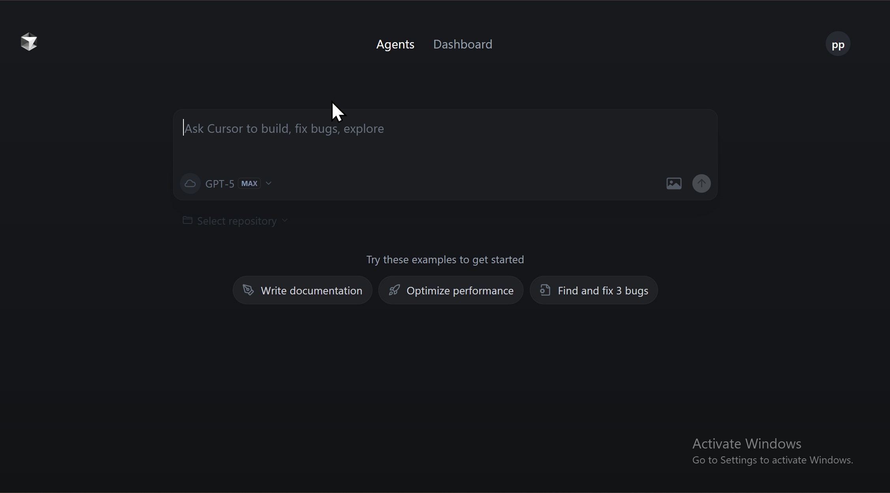This screenshot has width=890, height=493.
Task: Click the file icon on Find and fix
Action: 545,290
